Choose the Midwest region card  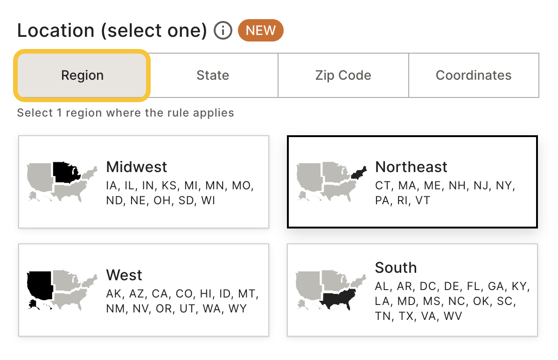(144, 182)
